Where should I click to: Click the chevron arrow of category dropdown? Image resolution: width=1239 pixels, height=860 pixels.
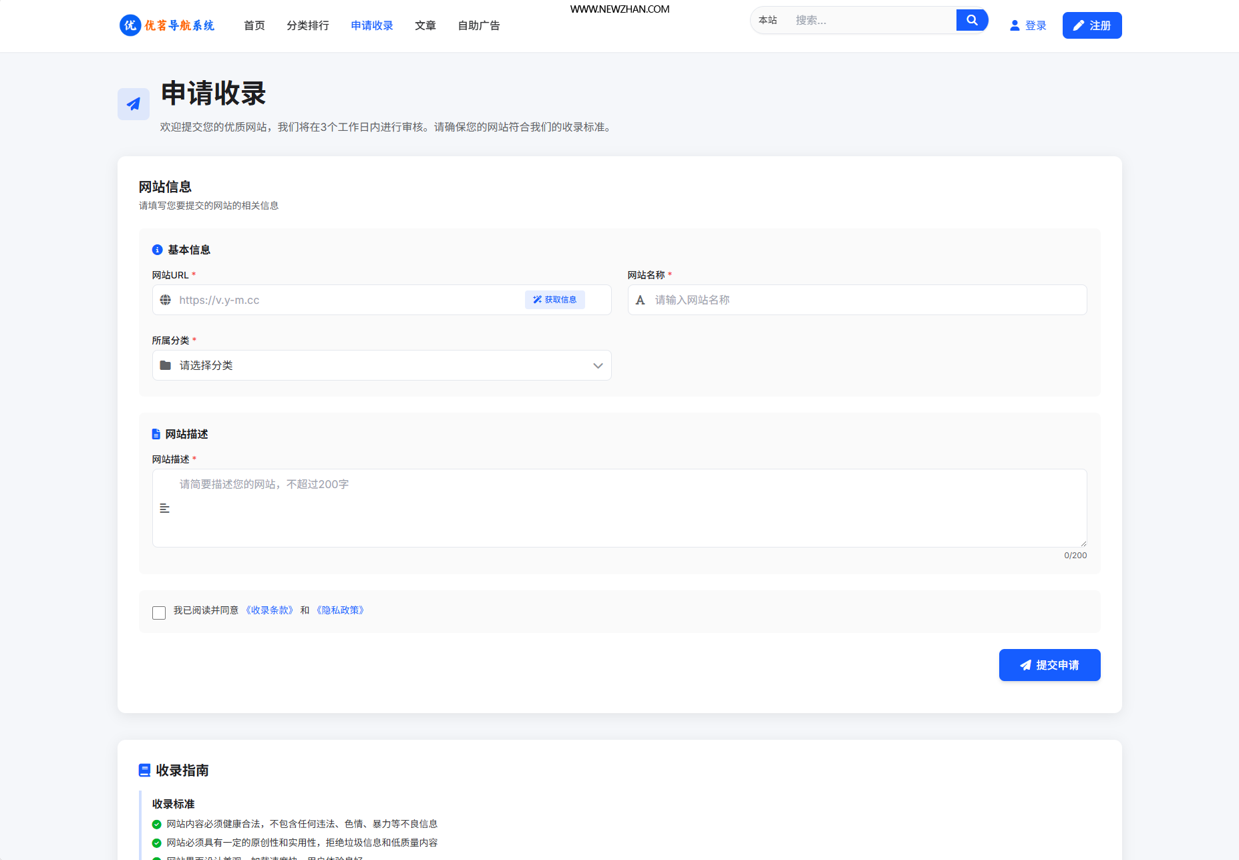[x=598, y=365]
